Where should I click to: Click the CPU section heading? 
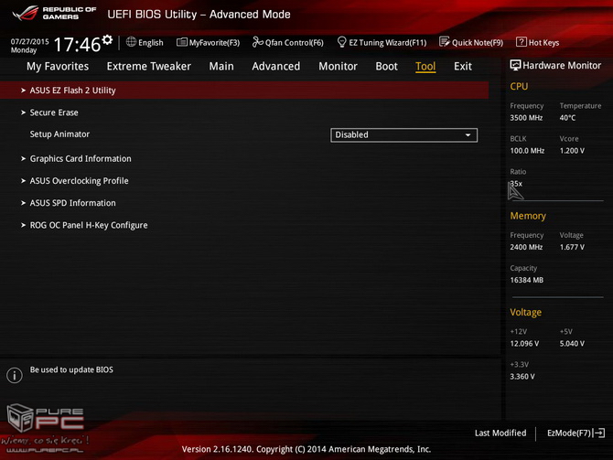click(519, 86)
